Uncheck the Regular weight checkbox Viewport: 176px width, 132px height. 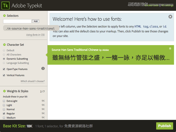pyautogui.click(x=4, y=114)
